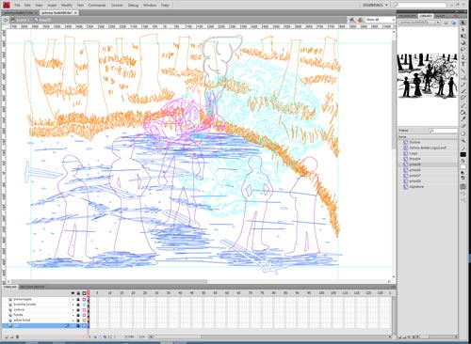This screenshot has height=344, width=471.
Task: Toggle lock on the personagem layer
Action: coord(78,299)
